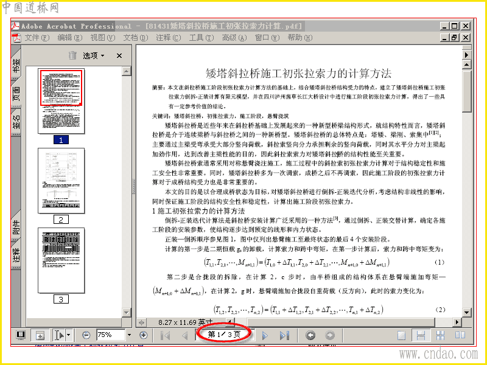Click the full screen icon in status bar
The image size is (487, 365).
(21, 335)
